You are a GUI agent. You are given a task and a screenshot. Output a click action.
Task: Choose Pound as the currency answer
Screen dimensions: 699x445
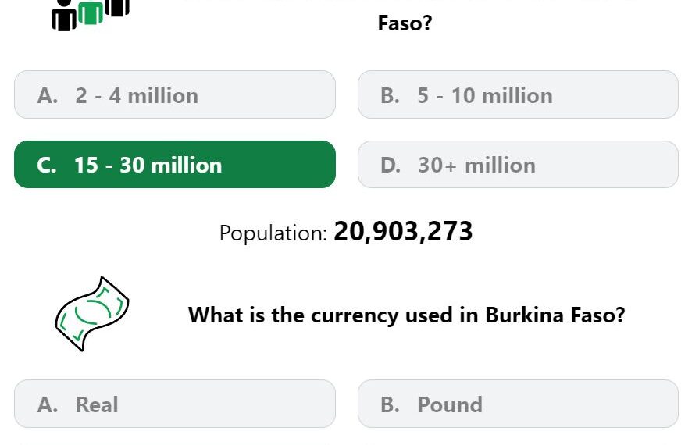coord(518,404)
